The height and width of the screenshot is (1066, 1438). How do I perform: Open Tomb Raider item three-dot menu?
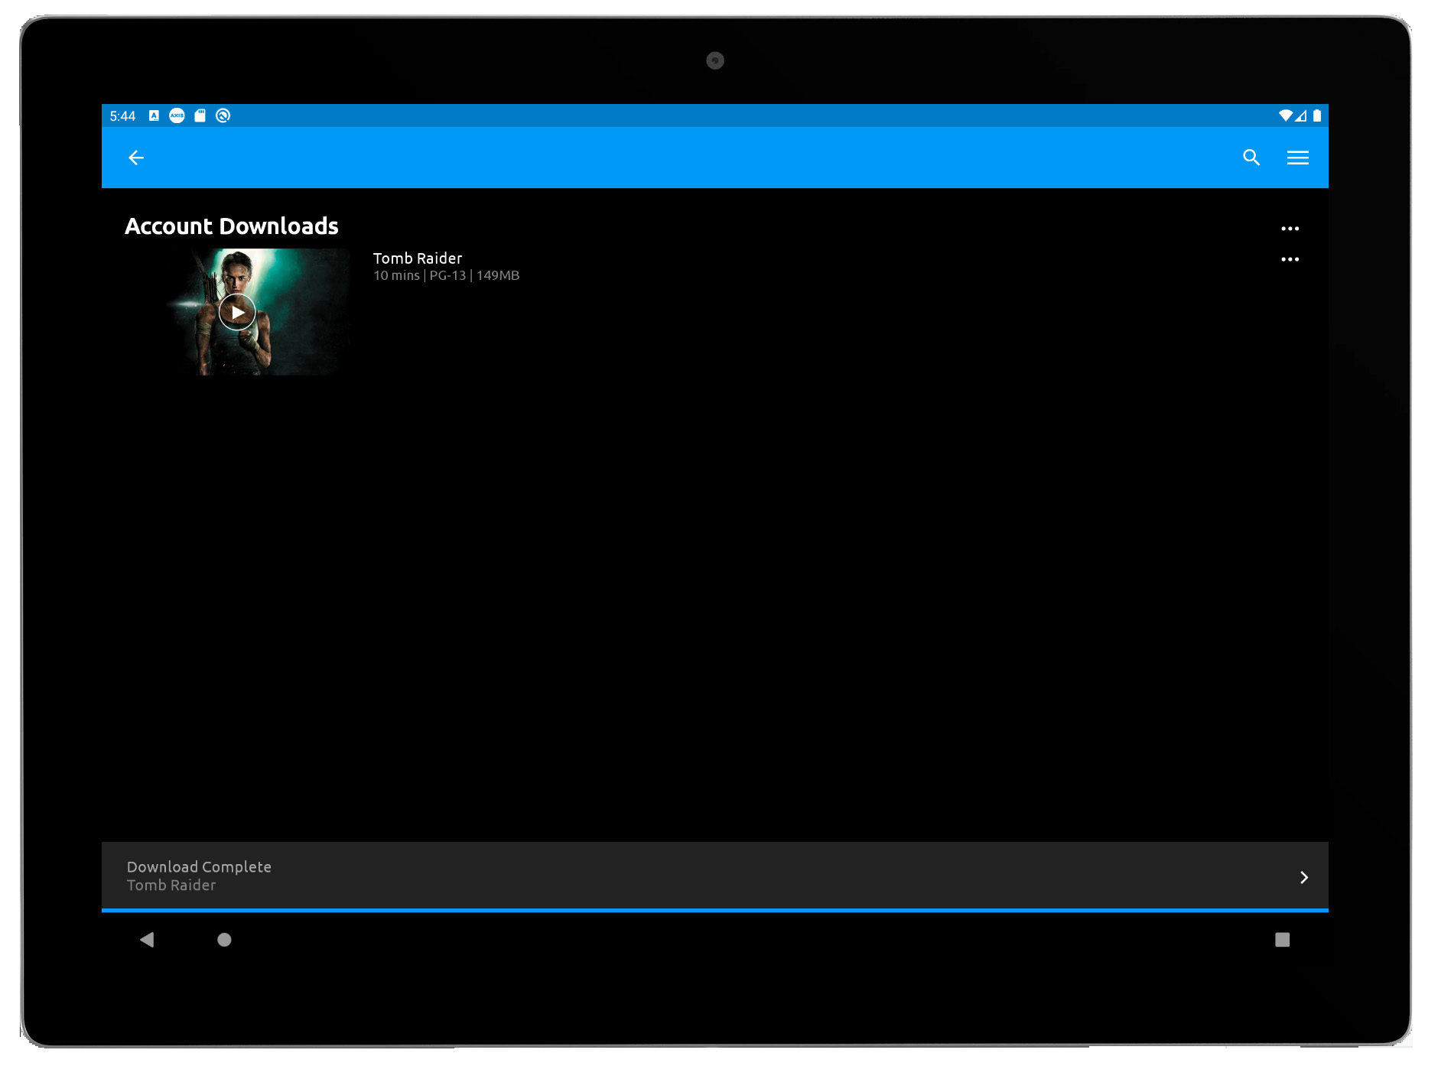(1290, 259)
